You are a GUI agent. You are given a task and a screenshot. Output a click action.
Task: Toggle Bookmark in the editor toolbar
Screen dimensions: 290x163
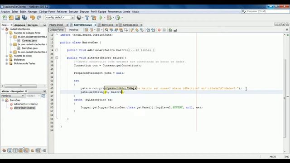(x=142, y=30)
